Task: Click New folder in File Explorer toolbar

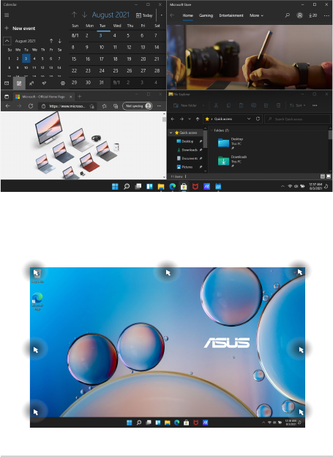Action: coord(185,105)
